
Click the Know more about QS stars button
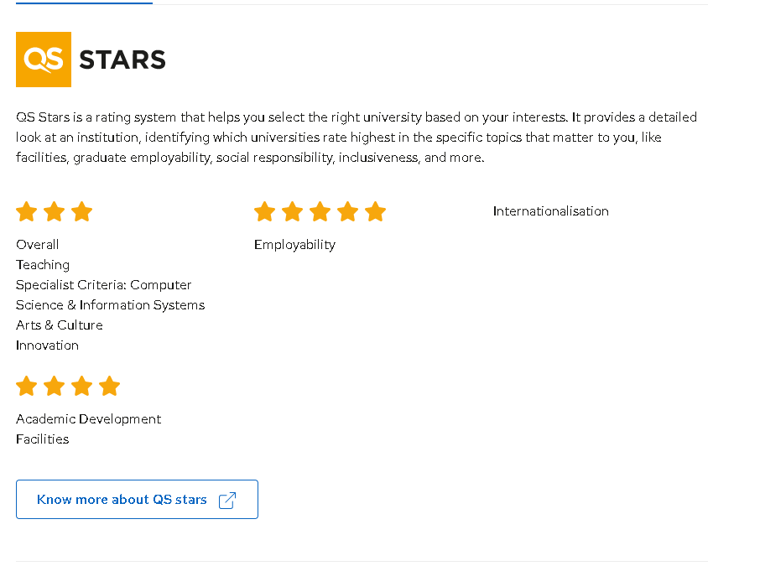point(137,499)
